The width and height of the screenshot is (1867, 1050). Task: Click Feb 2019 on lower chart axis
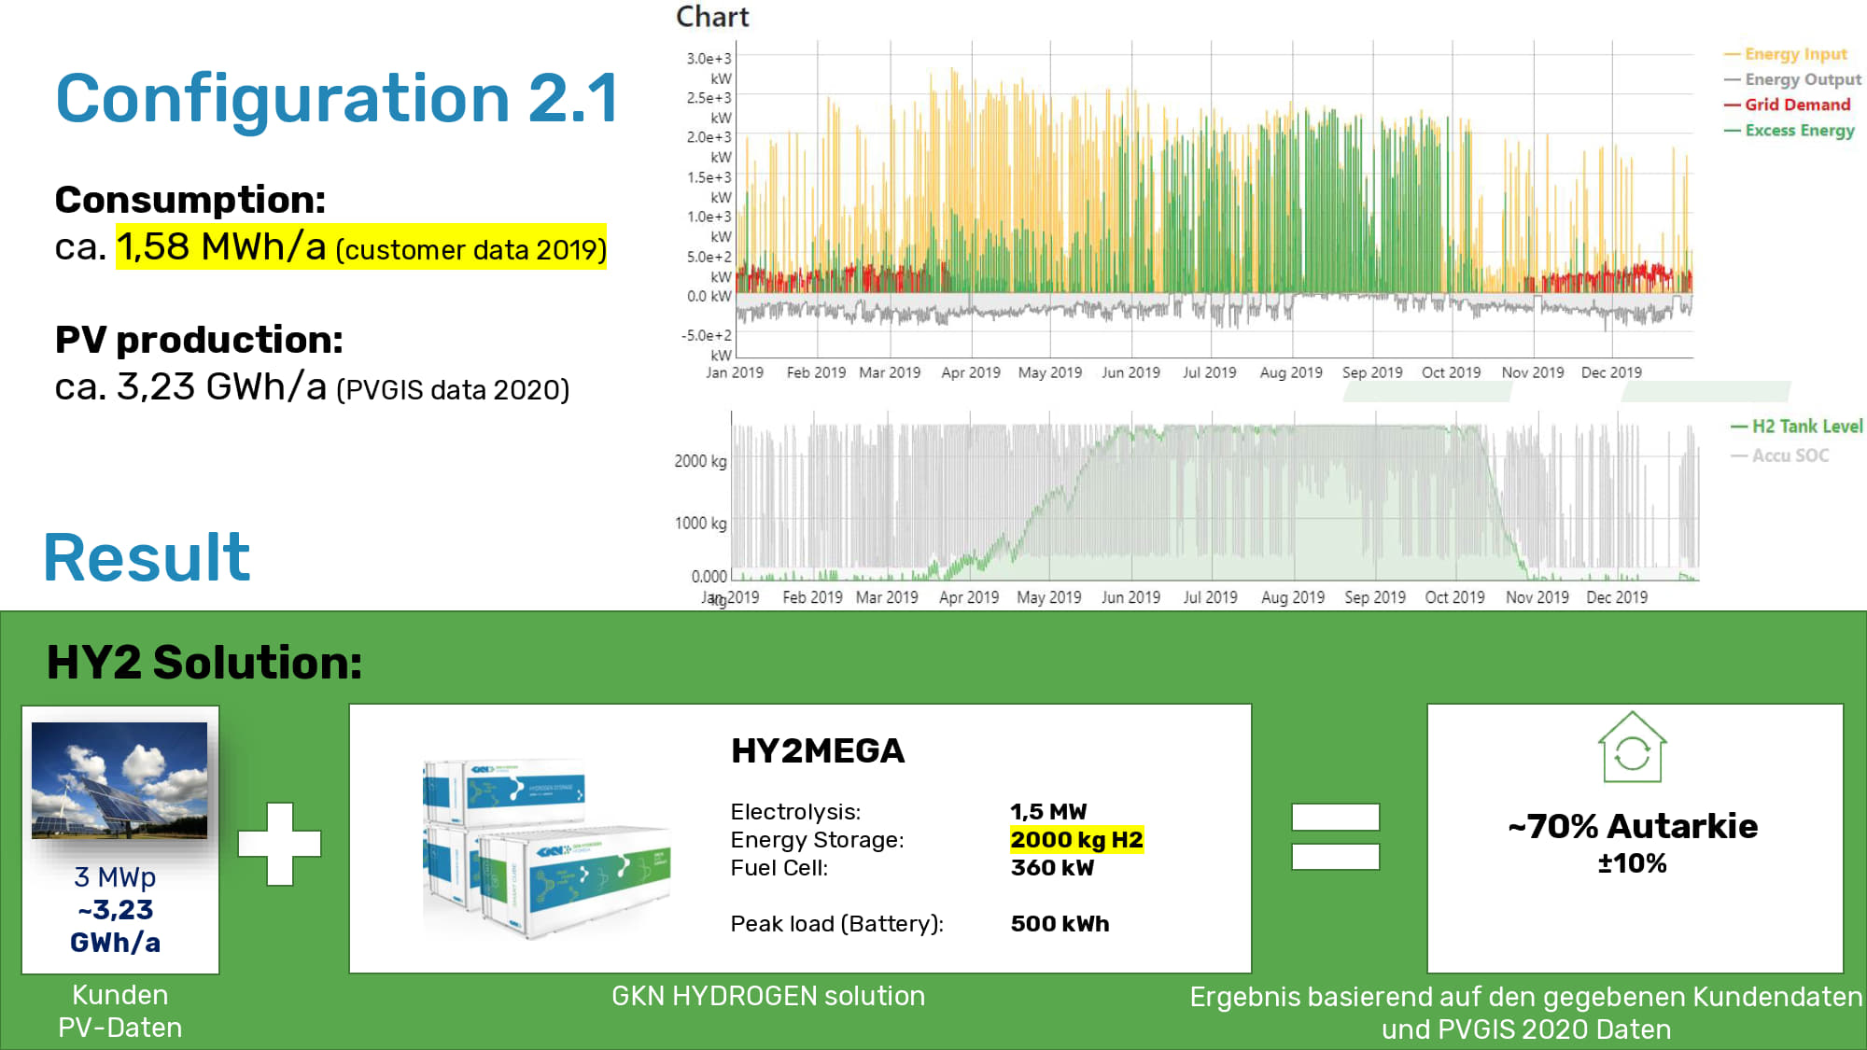(x=812, y=597)
